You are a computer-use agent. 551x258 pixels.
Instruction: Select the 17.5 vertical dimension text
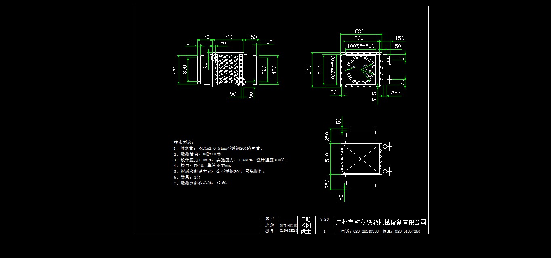[x=375, y=98]
